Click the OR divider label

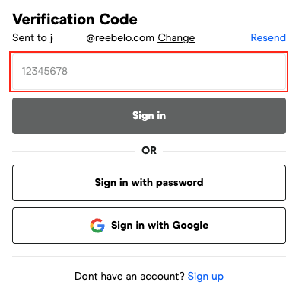[x=149, y=151]
